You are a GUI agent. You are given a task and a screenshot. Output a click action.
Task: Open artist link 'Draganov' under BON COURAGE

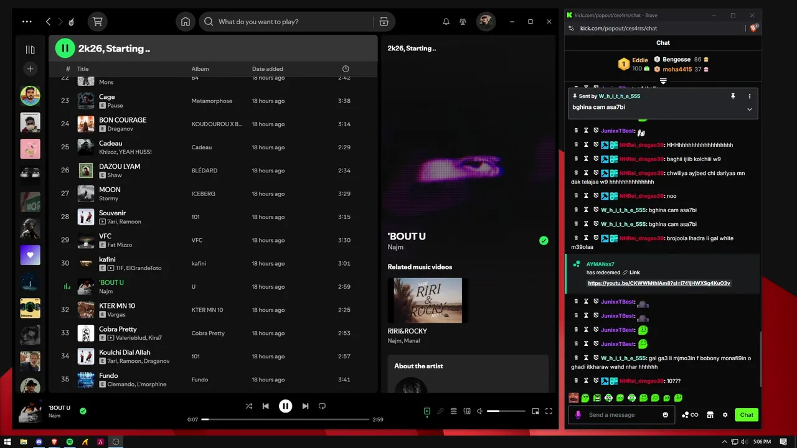click(121, 128)
